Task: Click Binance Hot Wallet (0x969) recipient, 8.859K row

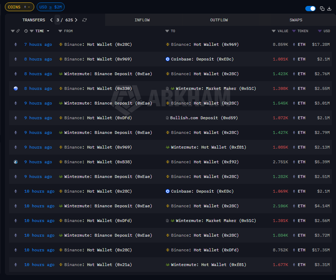Action: point(205,44)
